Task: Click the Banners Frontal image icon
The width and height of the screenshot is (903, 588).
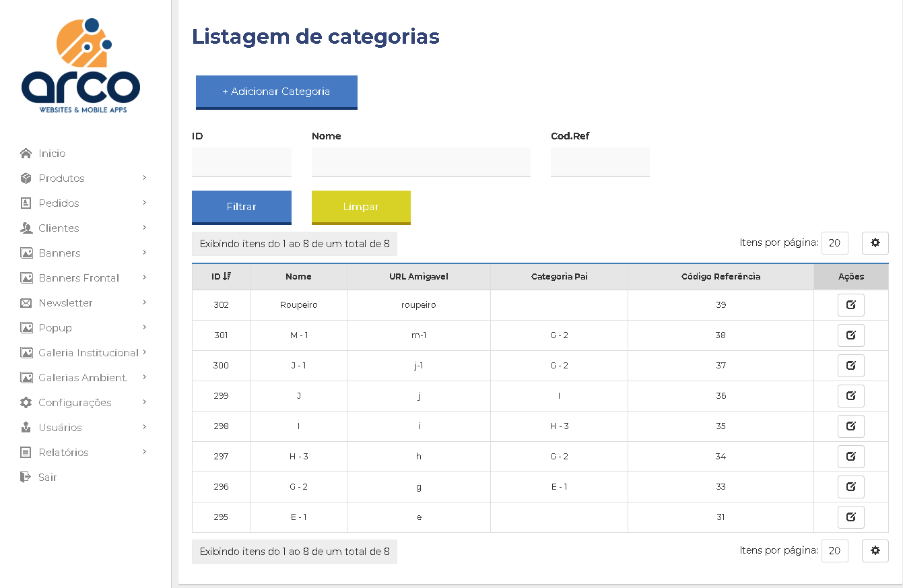Action: click(x=26, y=278)
